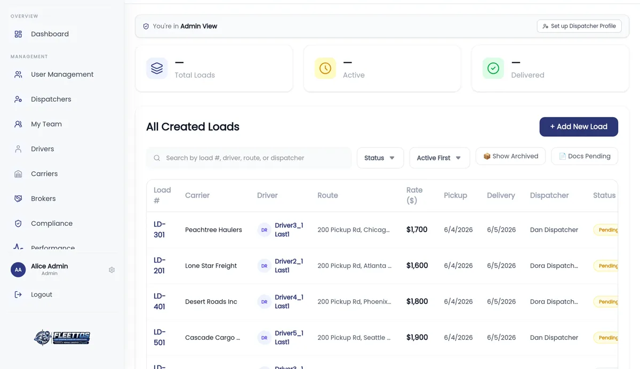
Task: Select the Compliance shield icon
Action: [18, 224]
